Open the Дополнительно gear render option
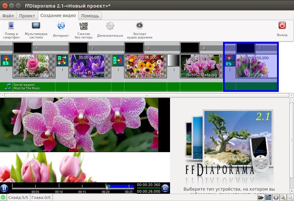The image size is (294, 201). [x=110, y=30]
